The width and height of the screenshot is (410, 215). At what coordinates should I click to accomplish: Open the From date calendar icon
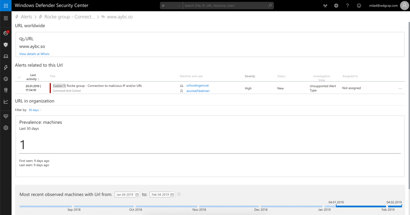[x=137, y=195]
